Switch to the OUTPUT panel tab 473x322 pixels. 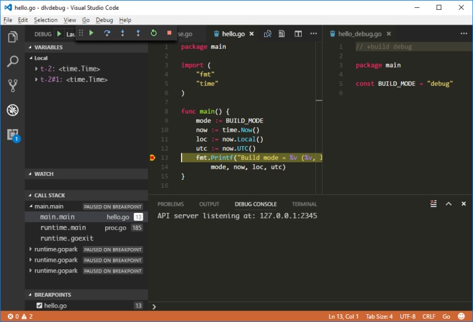tap(209, 204)
